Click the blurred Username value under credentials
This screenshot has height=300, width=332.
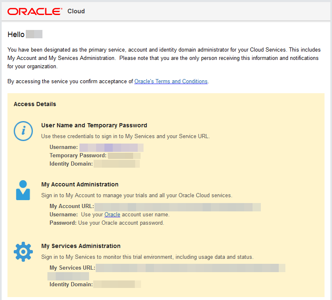tap(111, 147)
